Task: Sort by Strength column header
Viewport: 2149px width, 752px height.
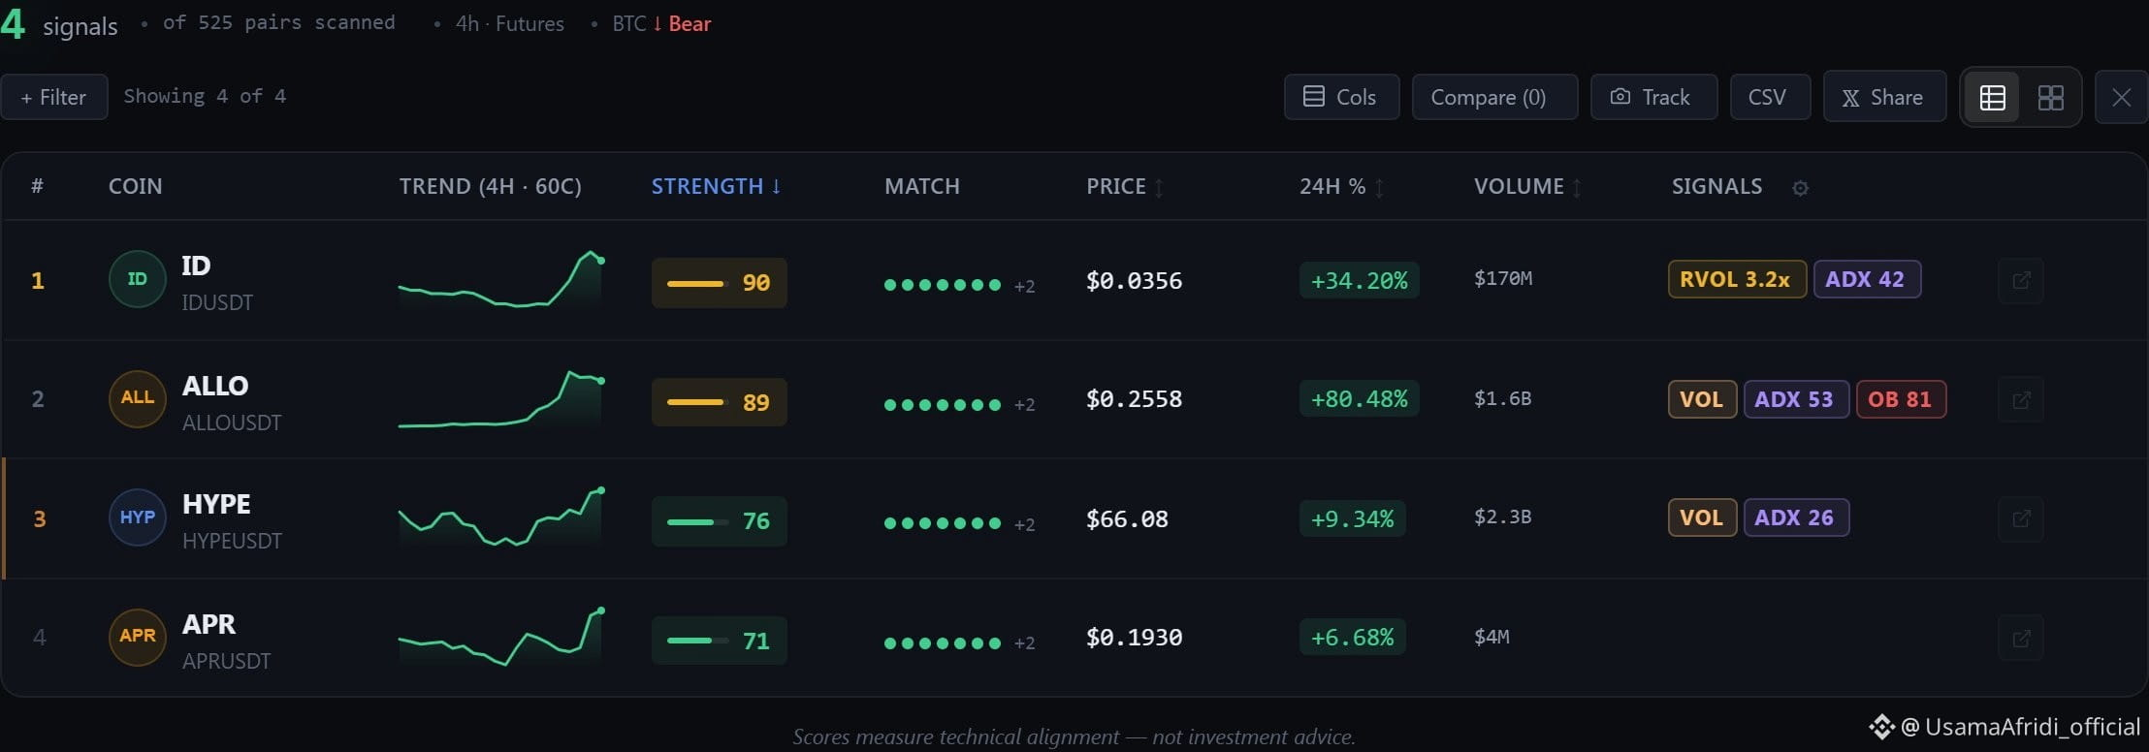Action: pos(716,186)
